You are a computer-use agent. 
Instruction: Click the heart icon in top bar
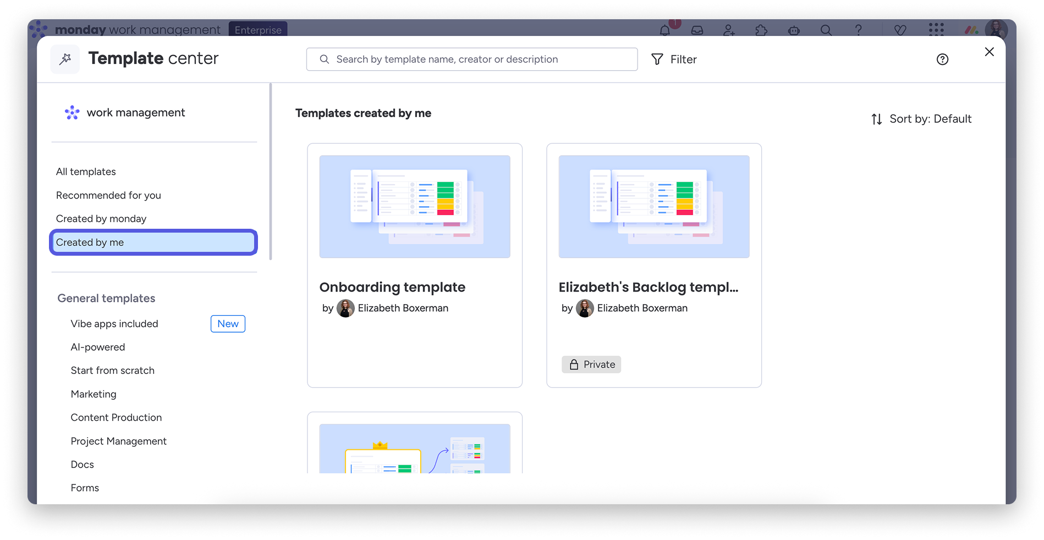tap(900, 30)
